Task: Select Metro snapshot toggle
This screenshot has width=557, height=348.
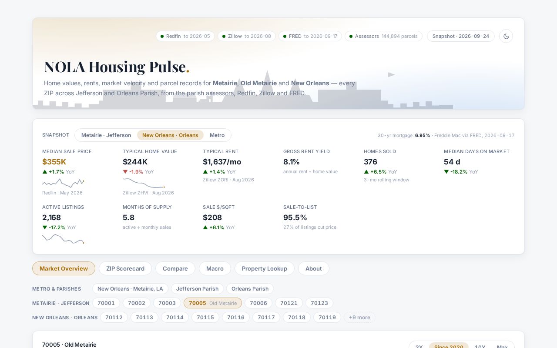Action: point(217,135)
